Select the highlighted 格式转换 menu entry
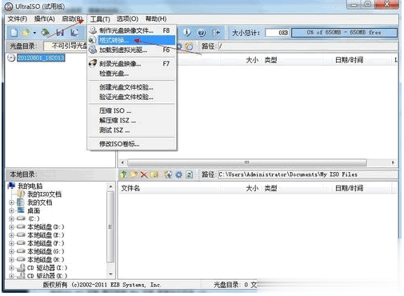The height and width of the screenshot is (296, 404). tap(132, 40)
